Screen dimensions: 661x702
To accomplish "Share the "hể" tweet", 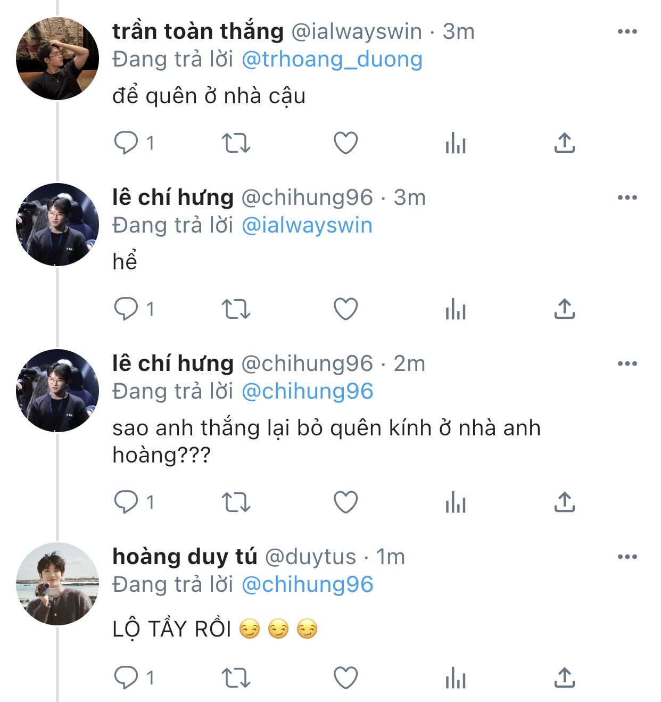I will 565,309.
